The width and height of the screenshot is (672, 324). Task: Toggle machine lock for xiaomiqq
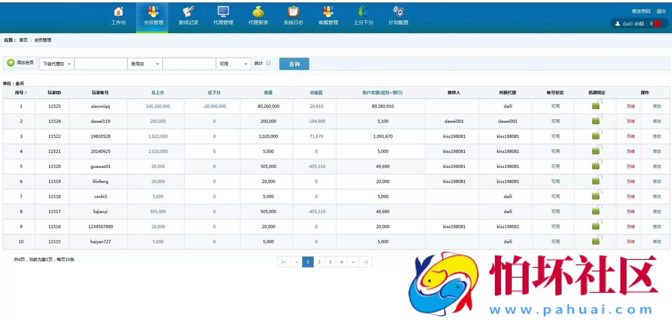(x=596, y=105)
